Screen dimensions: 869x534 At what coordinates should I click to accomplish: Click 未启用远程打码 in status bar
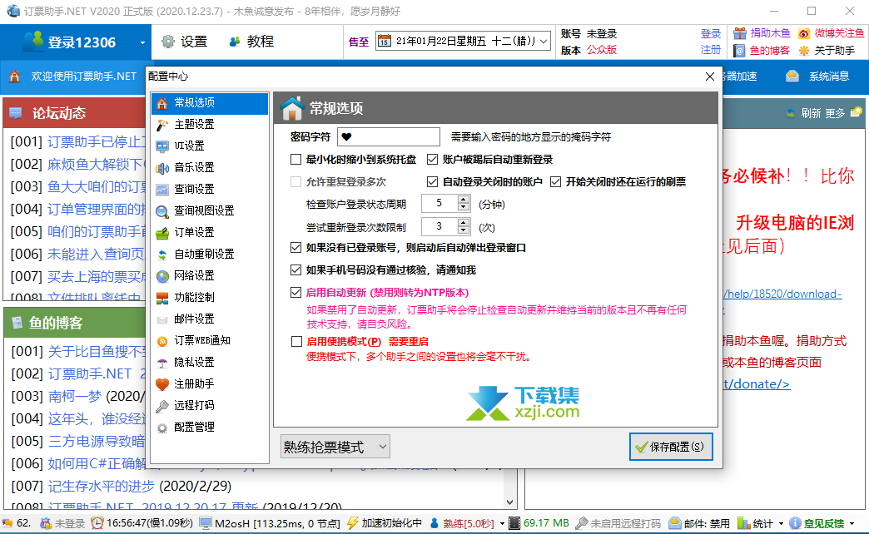618,523
